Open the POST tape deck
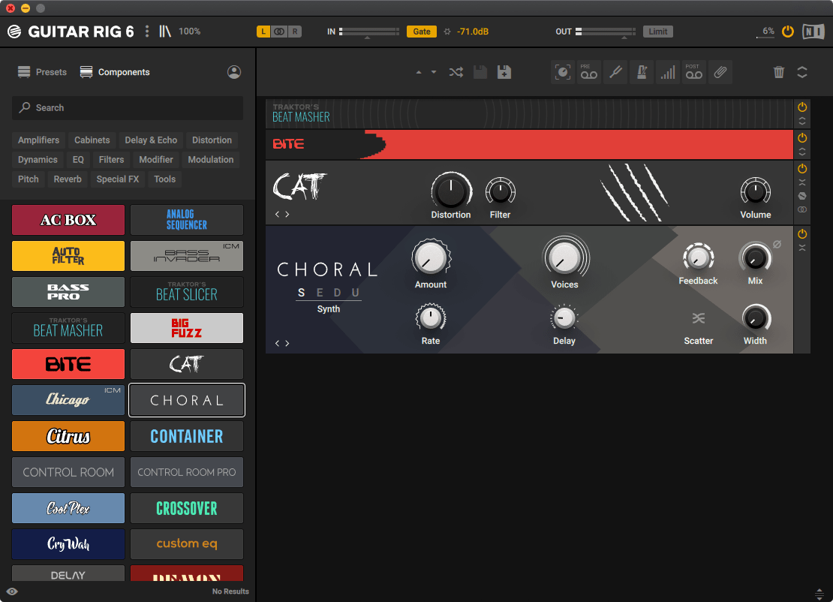The height and width of the screenshot is (602, 833). click(693, 72)
